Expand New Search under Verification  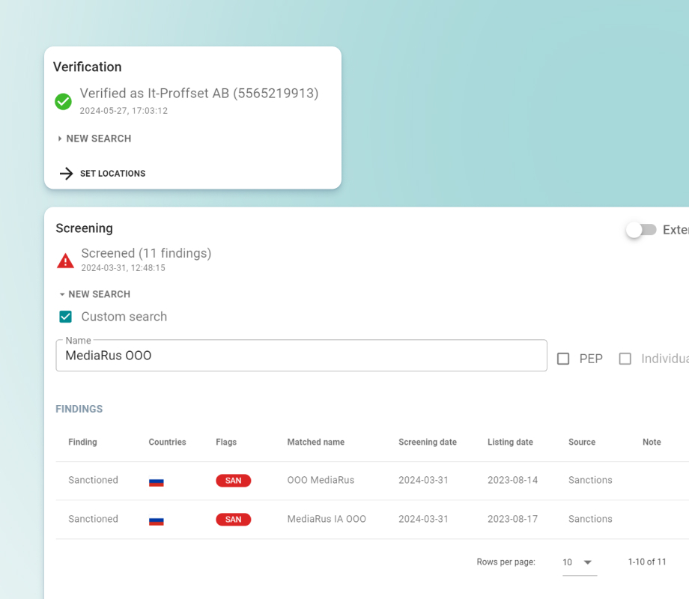[94, 139]
